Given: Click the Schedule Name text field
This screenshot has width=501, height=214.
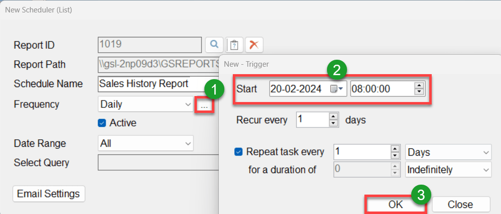Looking at the screenshot, I should tap(150, 84).
